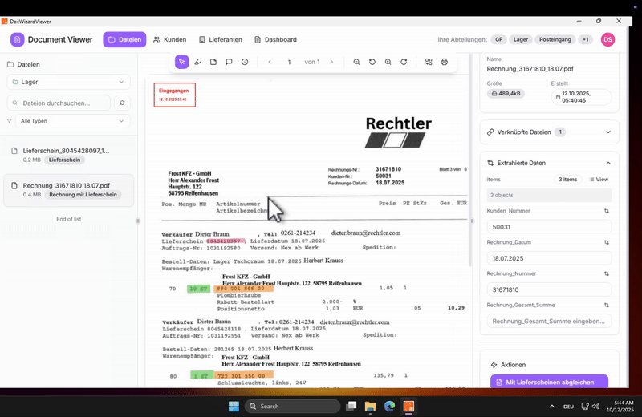Click the comment annotation icon
This screenshot has height=417, width=642.
point(229,62)
